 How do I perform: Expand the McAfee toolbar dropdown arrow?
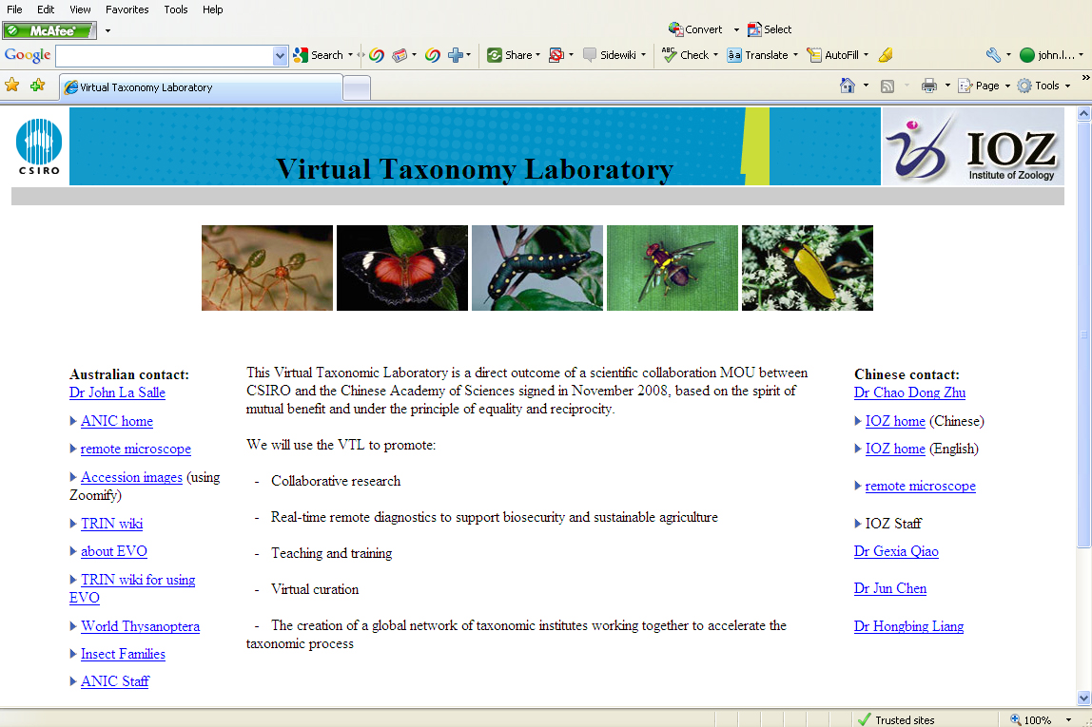107,31
